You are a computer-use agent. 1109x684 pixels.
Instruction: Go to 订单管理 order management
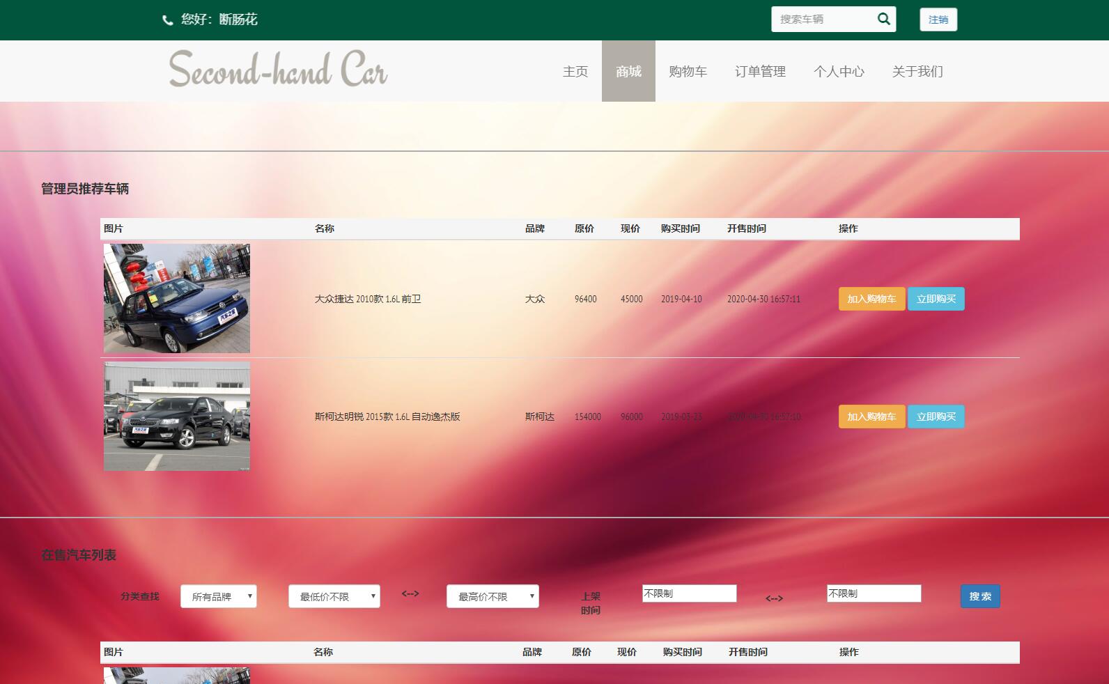(x=760, y=71)
